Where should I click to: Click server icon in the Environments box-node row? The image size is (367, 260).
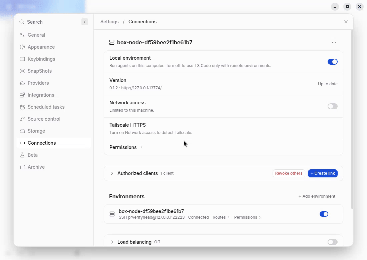point(112,214)
